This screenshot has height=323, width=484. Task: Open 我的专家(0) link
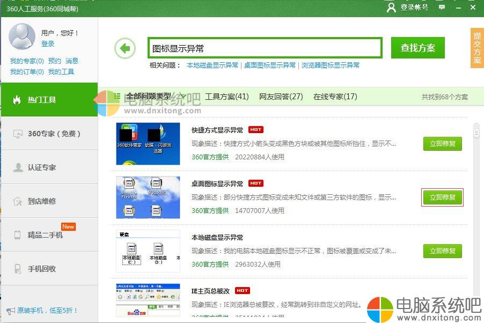(x=27, y=61)
